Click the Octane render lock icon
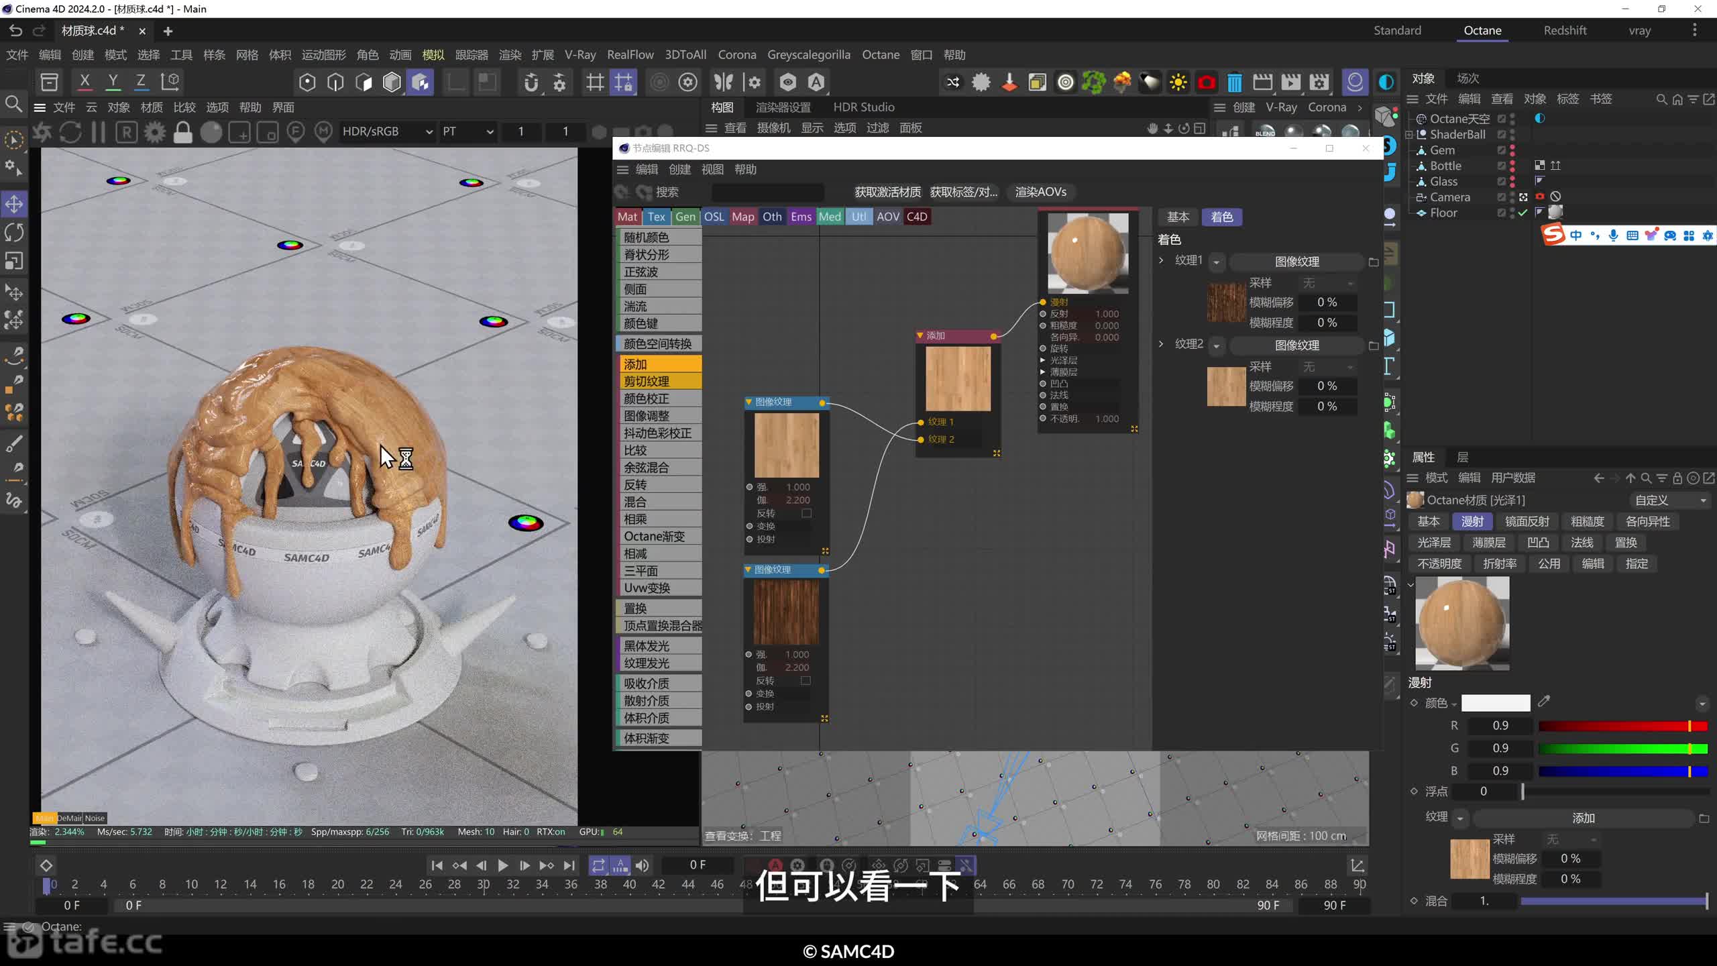1717x966 pixels. [x=182, y=132]
